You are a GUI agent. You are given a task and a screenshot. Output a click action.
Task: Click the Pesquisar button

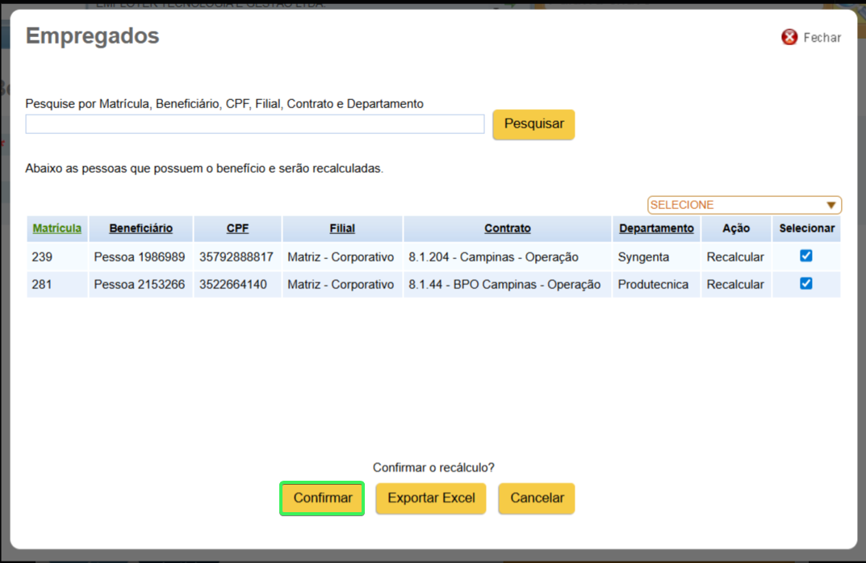coord(533,123)
